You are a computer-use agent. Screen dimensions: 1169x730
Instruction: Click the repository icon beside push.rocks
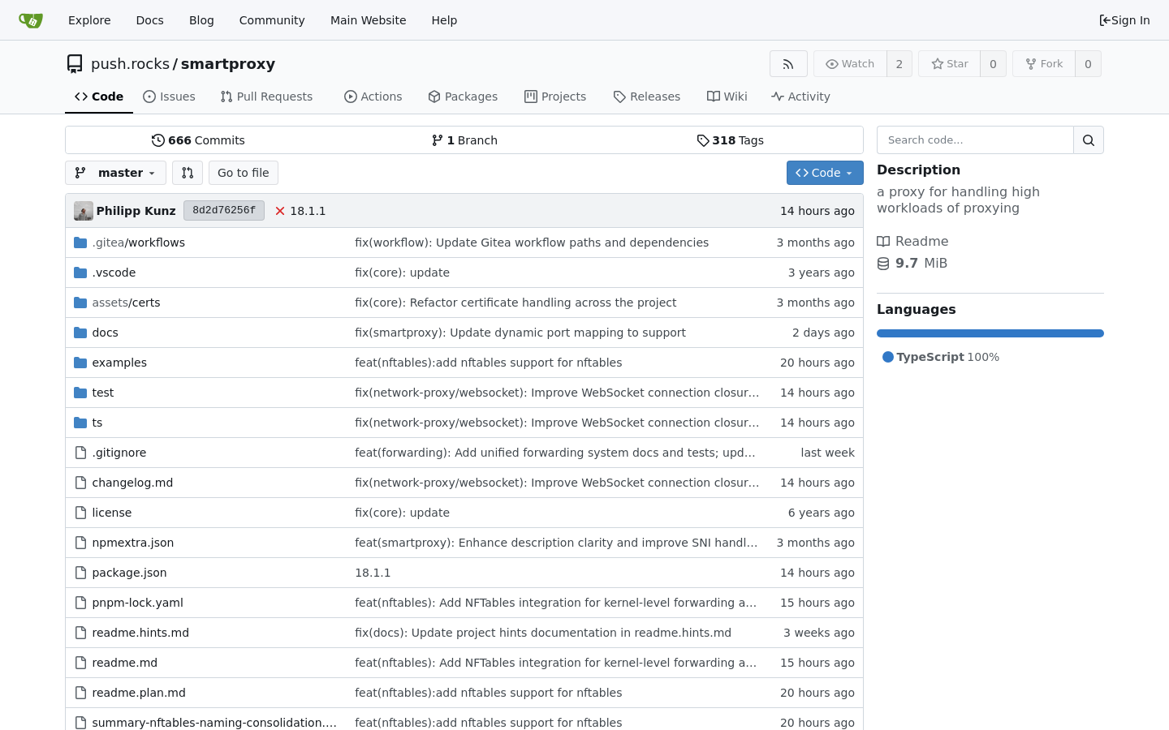click(x=75, y=64)
